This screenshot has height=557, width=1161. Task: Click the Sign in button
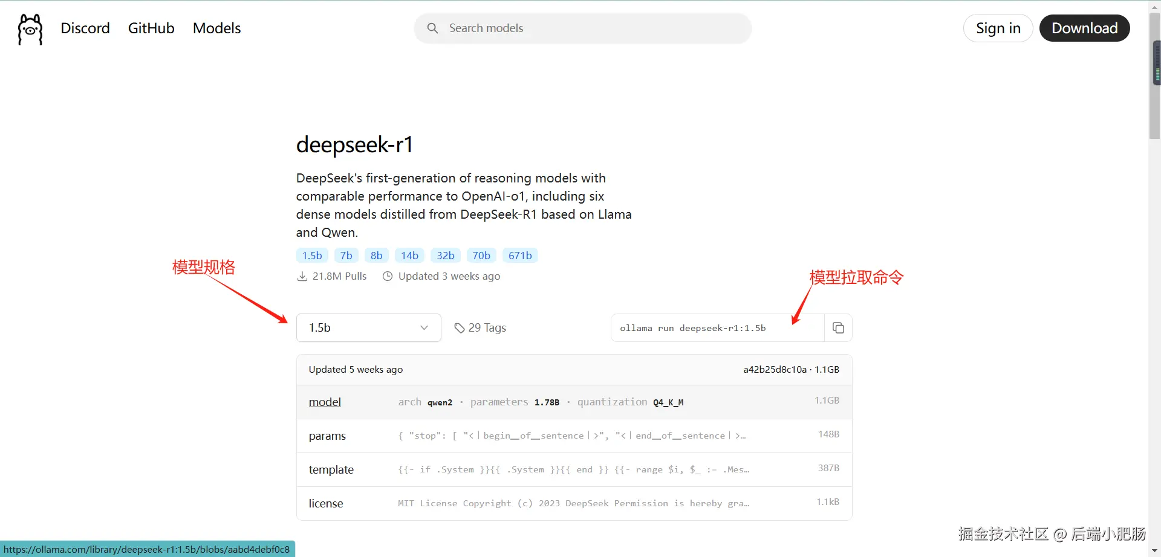coord(998,28)
